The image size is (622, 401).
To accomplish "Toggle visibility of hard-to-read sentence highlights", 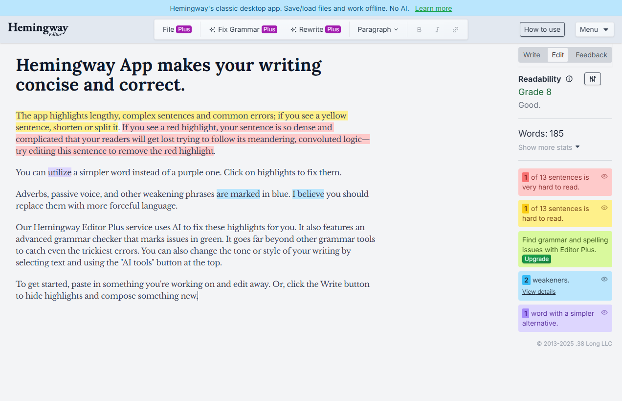I will 604,207.
